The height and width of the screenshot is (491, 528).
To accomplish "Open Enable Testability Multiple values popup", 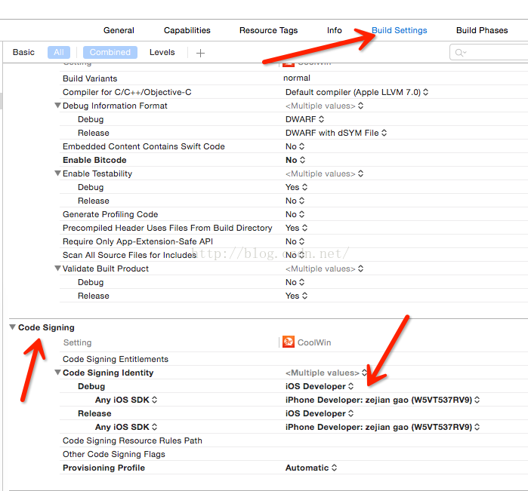I will [x=324, y=174].
